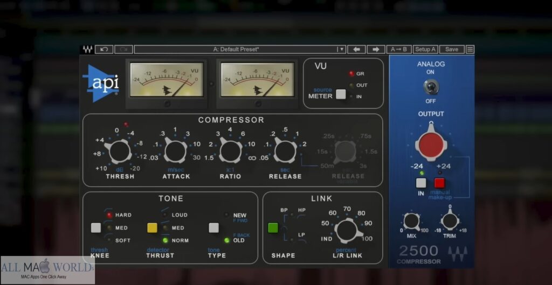
Task: Click the redo arrow icon
Action: 123,49
